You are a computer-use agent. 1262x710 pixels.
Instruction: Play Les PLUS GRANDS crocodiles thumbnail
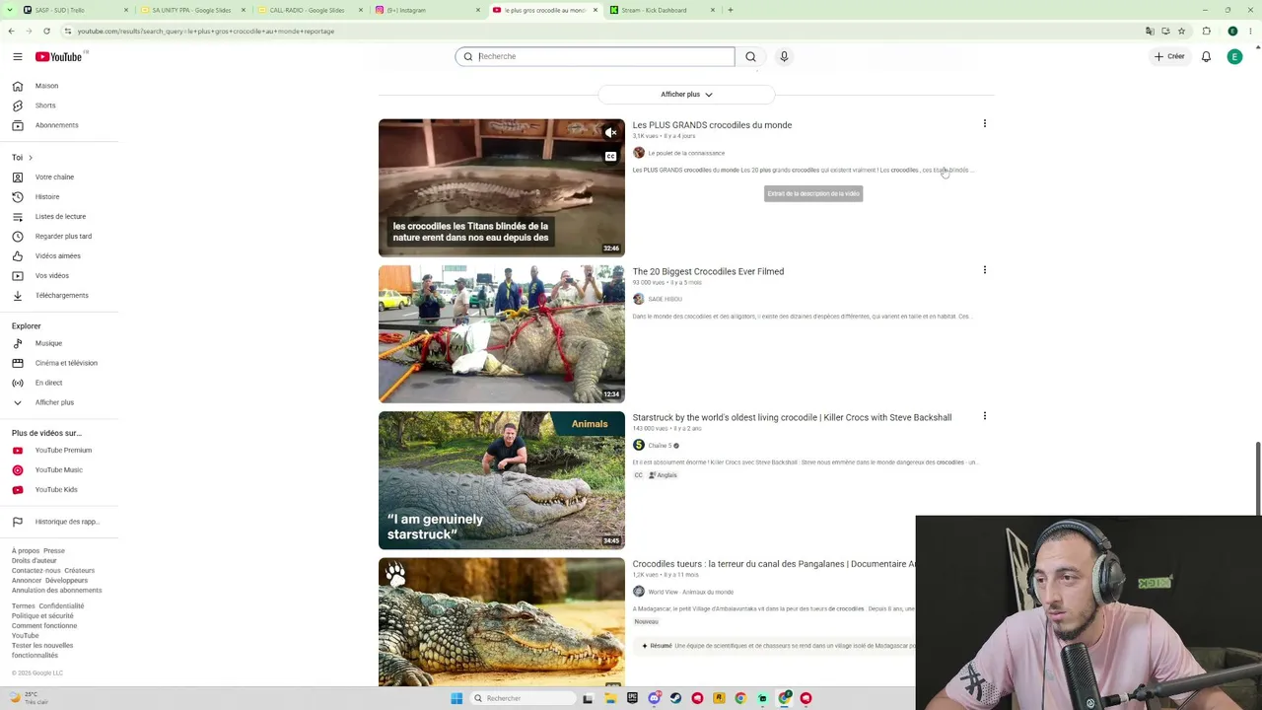tap(501, 187)
